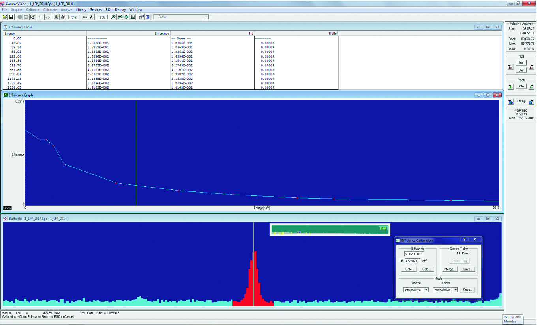Click the Center crosshair toolbar icon
The image size is (538, 325).
[126, 17]
